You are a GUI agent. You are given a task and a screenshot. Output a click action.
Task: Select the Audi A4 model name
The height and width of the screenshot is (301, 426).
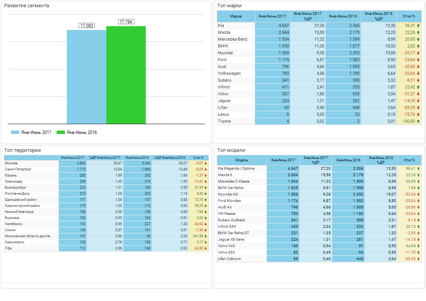coord(225,207)
